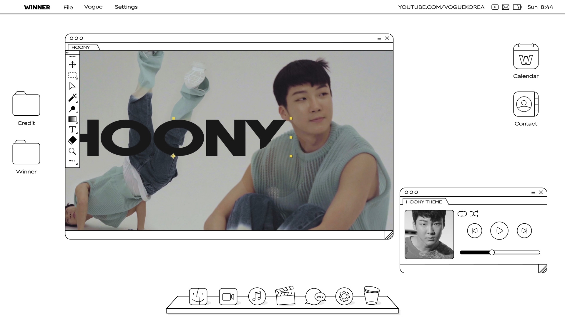The image size is (565, 317).
Task: Activate the Zoom magnifier tool
Action: point(72,151)
